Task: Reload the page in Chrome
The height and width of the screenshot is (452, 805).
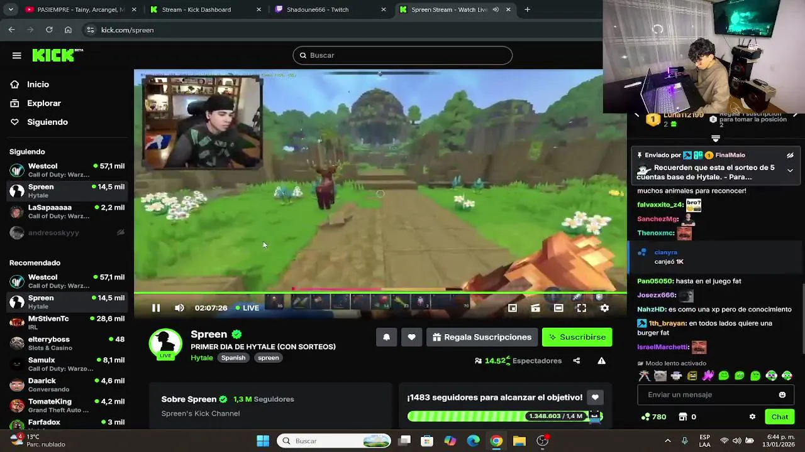Action: pos(49,30)
